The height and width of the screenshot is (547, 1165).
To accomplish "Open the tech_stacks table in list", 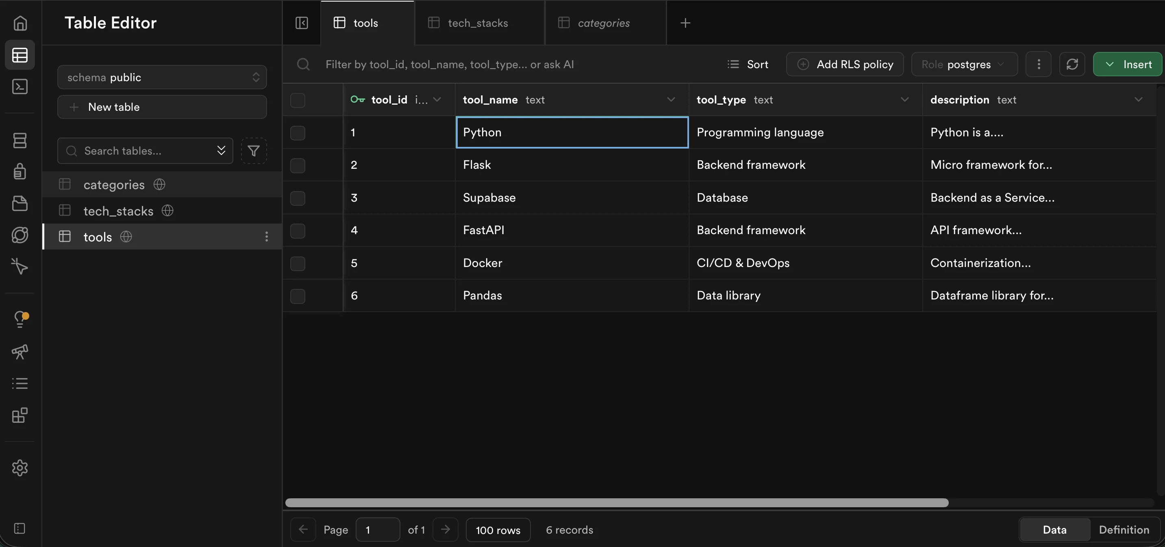I will 162,211.
